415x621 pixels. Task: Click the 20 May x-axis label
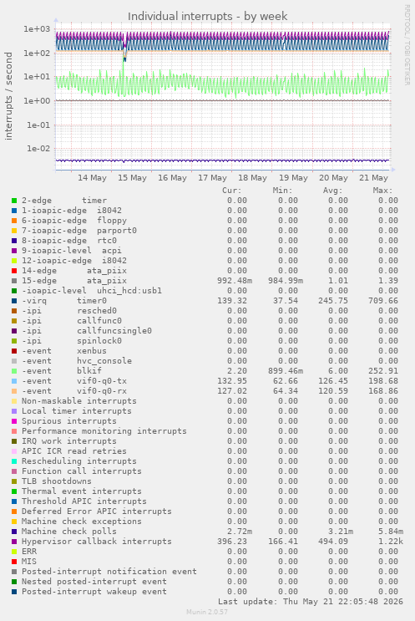click(333, 178)
